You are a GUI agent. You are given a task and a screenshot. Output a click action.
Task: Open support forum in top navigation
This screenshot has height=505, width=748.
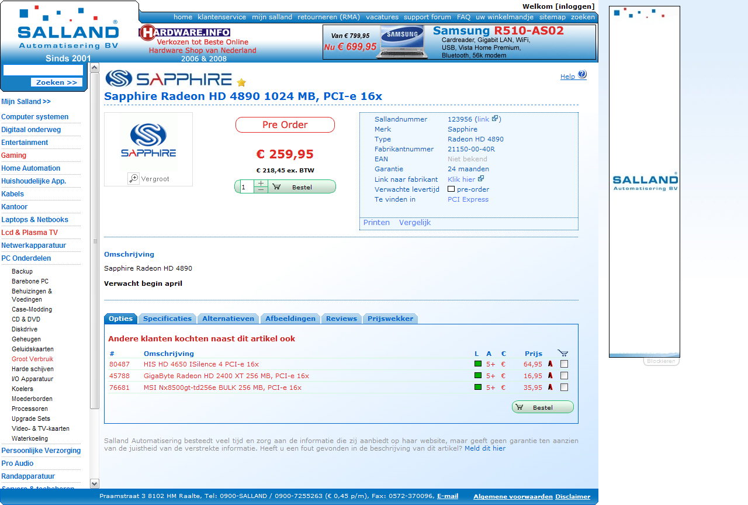coord(427,17)
